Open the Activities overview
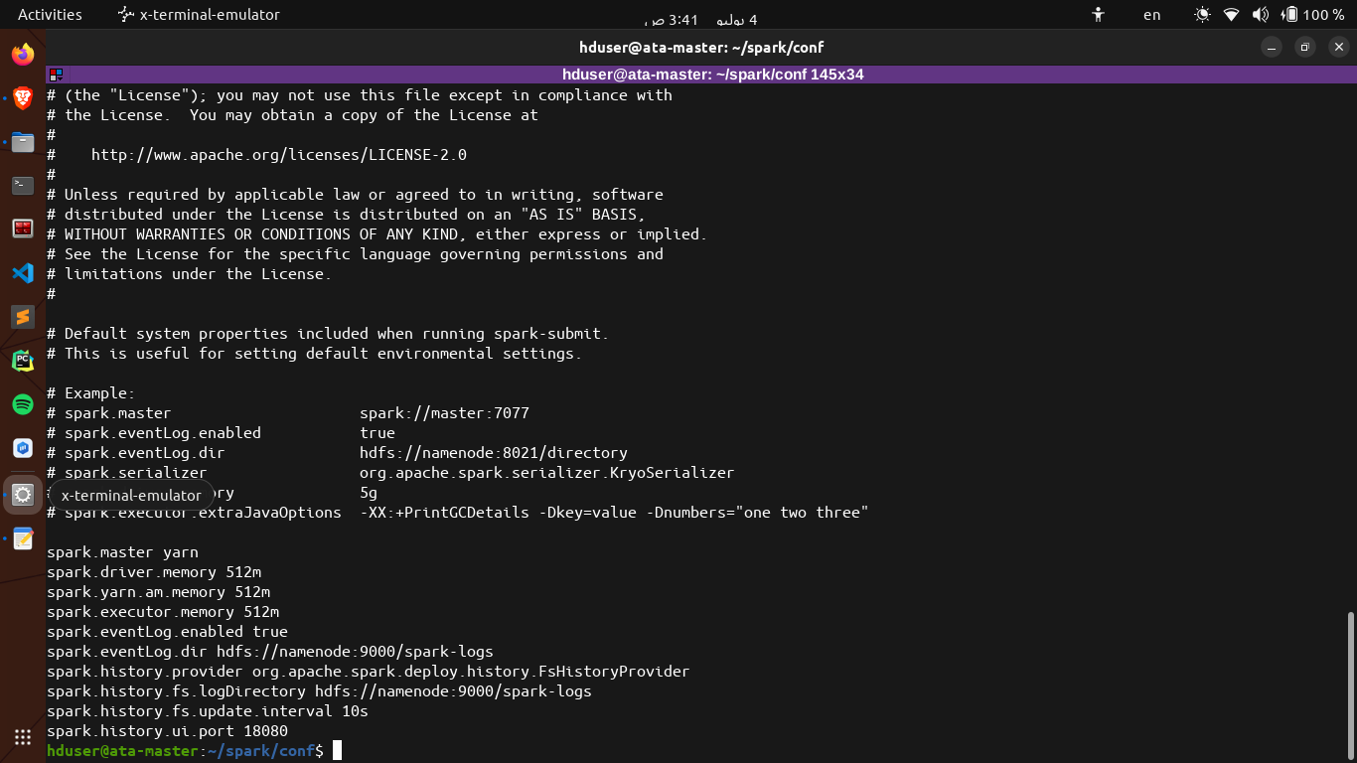This screenshot has width=1357, height=763. coord(49,14)
